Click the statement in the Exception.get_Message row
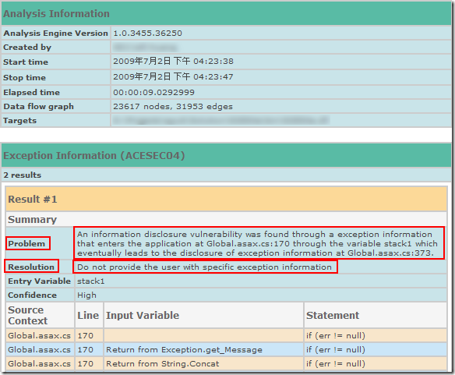The image size is (455, 375). pyautogui.click(x=336, y=349)
